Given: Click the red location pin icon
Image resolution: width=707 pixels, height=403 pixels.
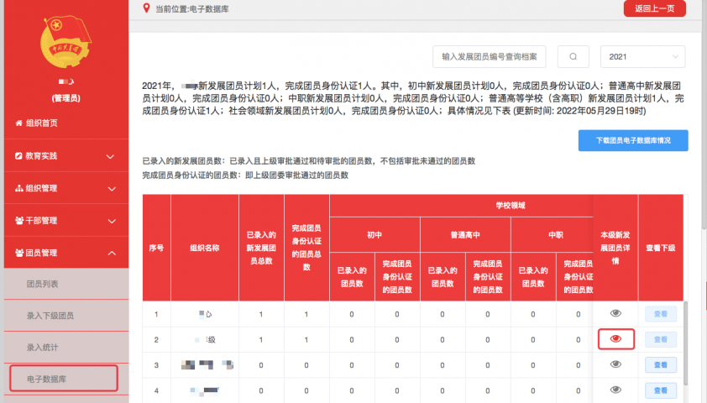Looking at the screenshot, I should pos(148,9).
